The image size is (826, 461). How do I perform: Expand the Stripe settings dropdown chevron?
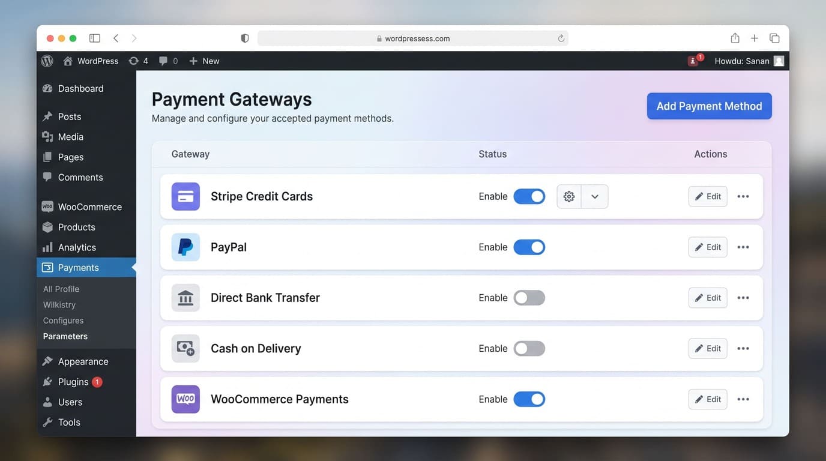(595, 197)
